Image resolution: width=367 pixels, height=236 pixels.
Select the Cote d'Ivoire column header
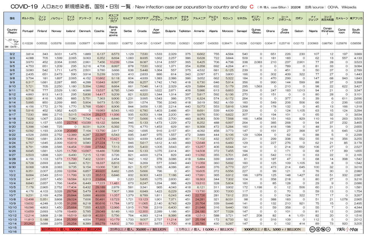pos(284,31)
